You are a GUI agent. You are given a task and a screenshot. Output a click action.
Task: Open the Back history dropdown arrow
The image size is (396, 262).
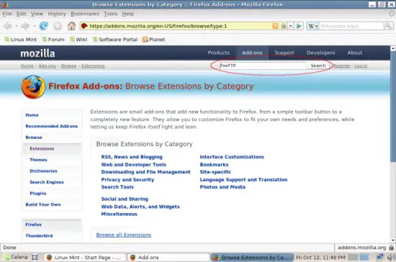pos(16,26)
